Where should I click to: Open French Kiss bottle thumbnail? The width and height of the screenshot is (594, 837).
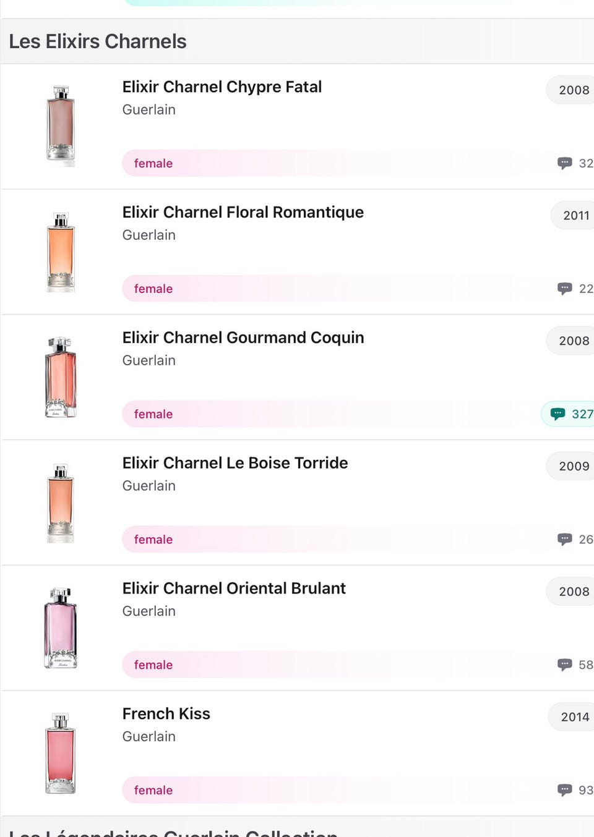(x=61, y=753)
